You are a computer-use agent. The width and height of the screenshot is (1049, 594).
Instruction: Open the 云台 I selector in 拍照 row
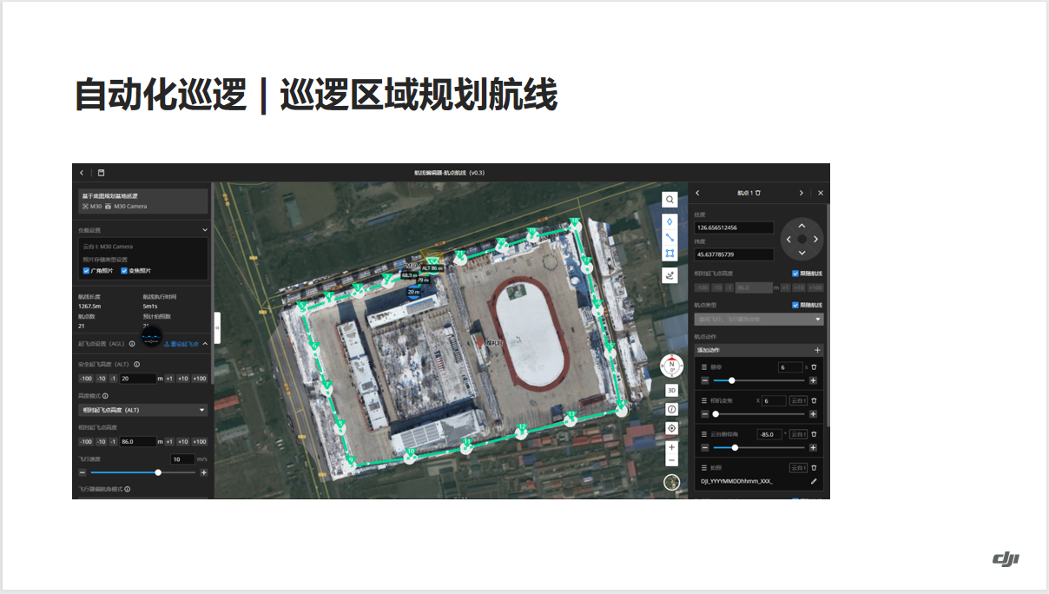tap(799, 467)
